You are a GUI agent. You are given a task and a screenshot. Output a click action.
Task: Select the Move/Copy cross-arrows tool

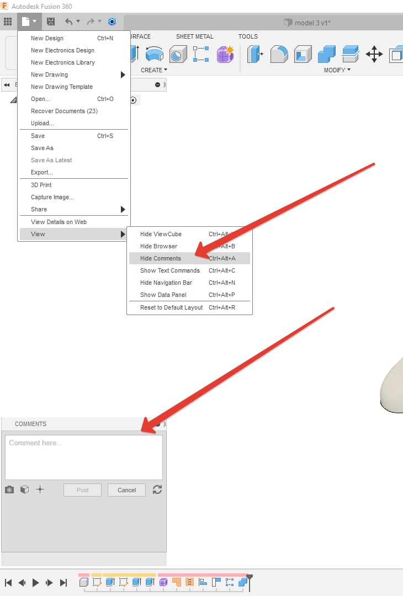[x=374, y=54]
